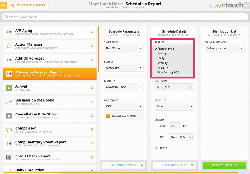Viewport: 250px width, 174px height.
Task: Click the Business on the Books chart icon
Action: [9, 102]
